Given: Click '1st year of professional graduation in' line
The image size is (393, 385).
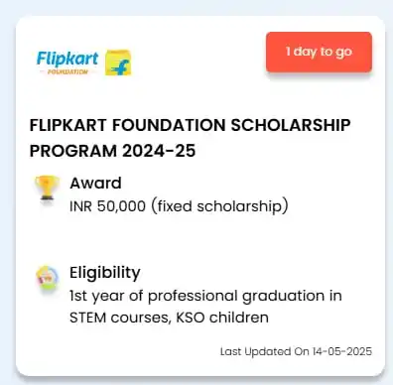Looking at the screenshot, I should click(x=205, y=296).
